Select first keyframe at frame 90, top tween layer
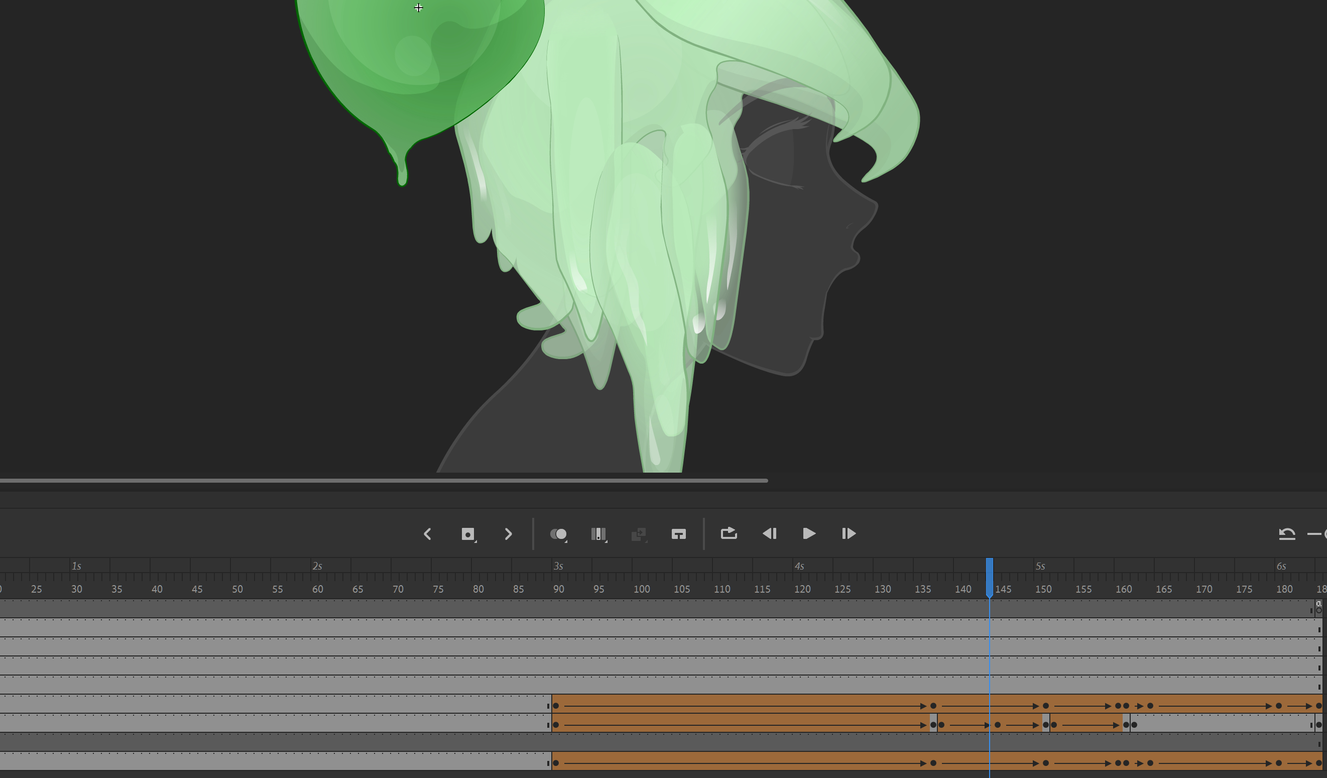 [555, 706]
